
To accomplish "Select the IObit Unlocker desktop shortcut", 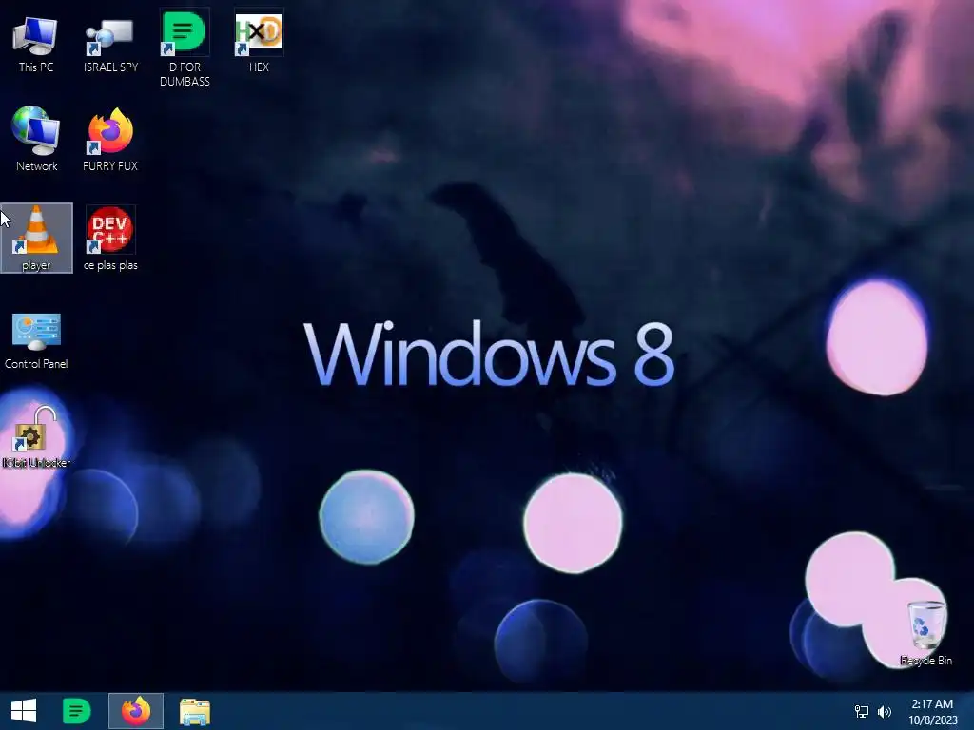I will coord(36,437).
